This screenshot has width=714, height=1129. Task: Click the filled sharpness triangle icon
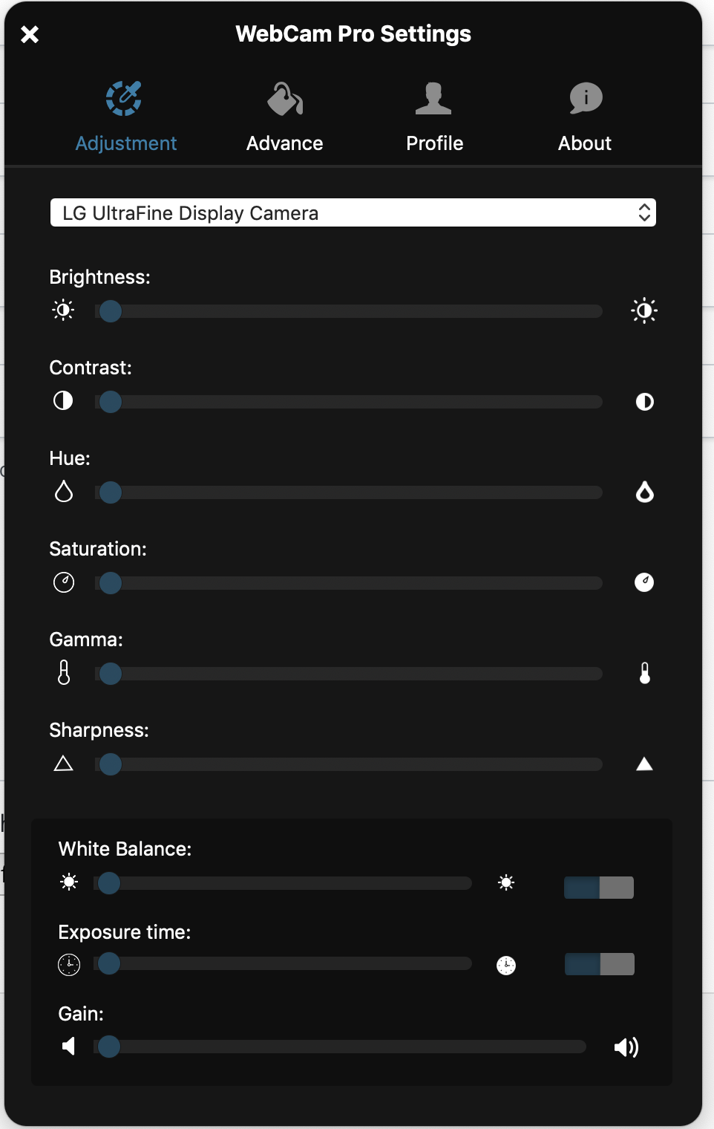coord(644,764)
